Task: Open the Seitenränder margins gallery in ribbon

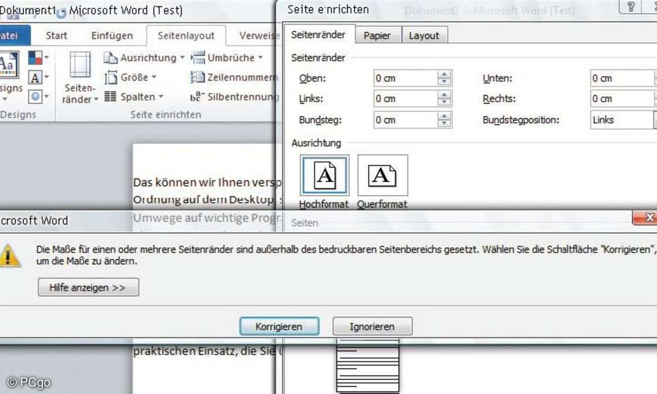Action: (81, 77)
